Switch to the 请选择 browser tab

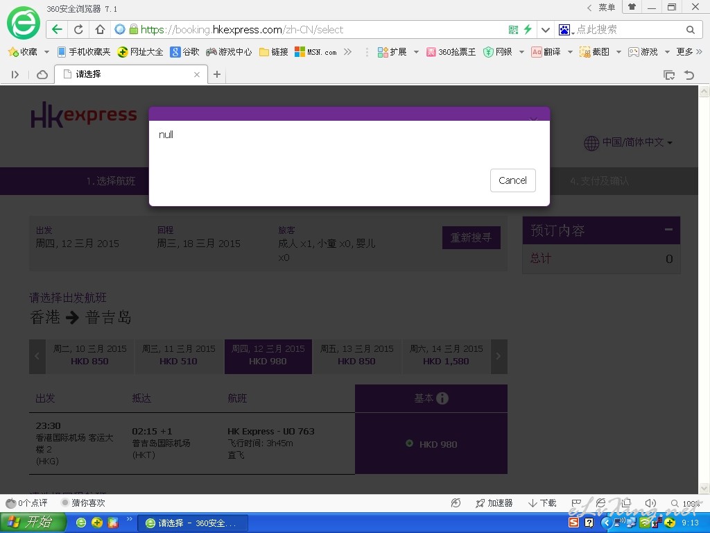131,74
